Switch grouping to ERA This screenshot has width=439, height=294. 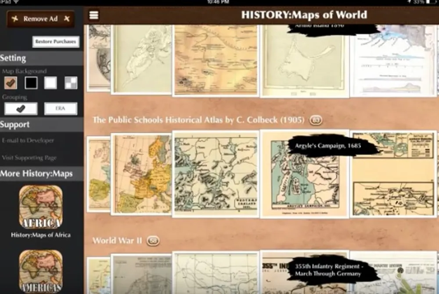(61, 108)
